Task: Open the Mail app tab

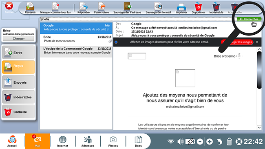Action: click(38, 141)
